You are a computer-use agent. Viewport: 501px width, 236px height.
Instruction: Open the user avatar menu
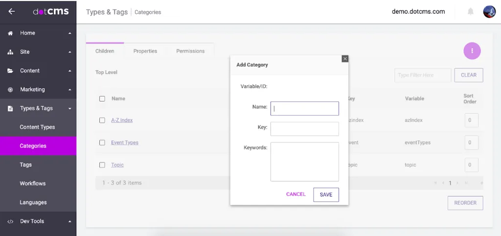489,12
